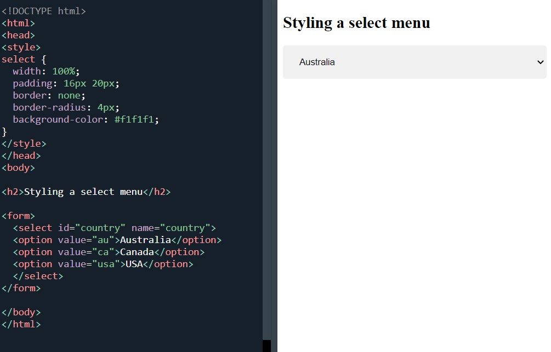
Task: Click the closing html tag at the bottom
Action: click(21, 324)
